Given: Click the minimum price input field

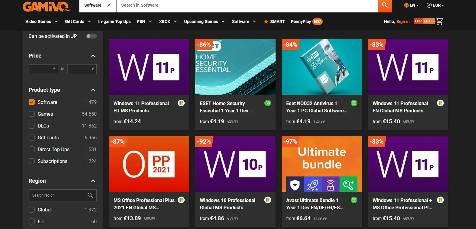Looking at the screenshot, I should pyautogui.click(x=43, y=69).
